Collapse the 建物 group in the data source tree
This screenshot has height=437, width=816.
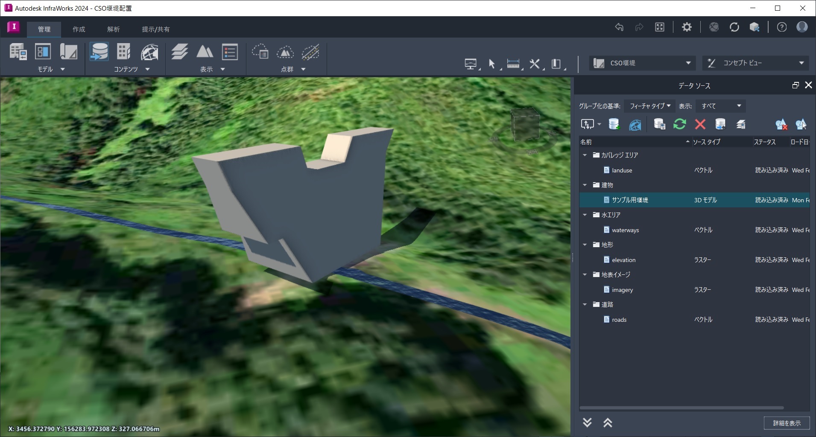[584, 185]
